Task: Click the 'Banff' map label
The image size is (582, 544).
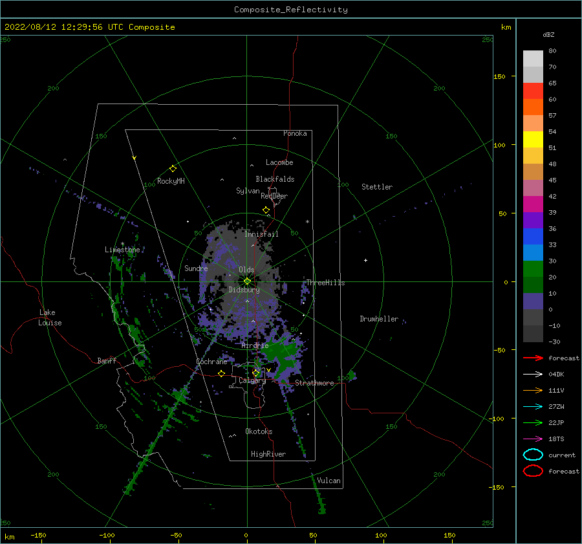Action: coord(107,360)
